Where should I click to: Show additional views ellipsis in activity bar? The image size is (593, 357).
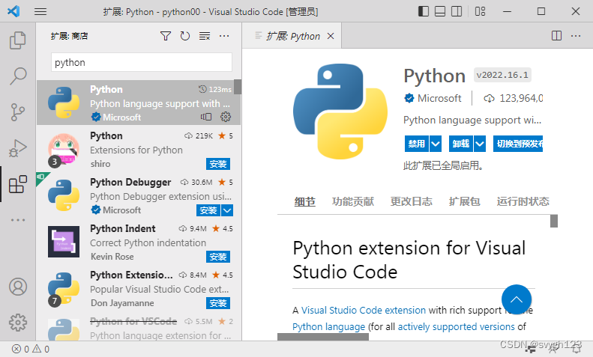(x=18, y=220)
